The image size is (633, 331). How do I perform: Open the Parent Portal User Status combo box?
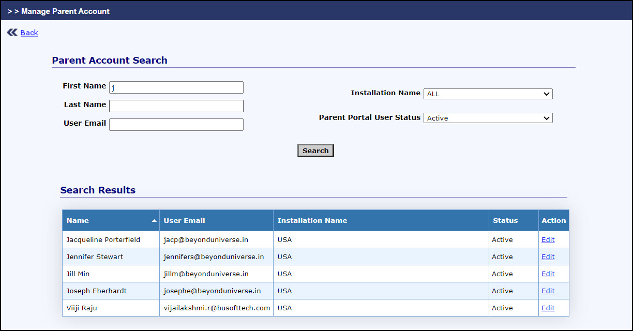tap(488, 117)
